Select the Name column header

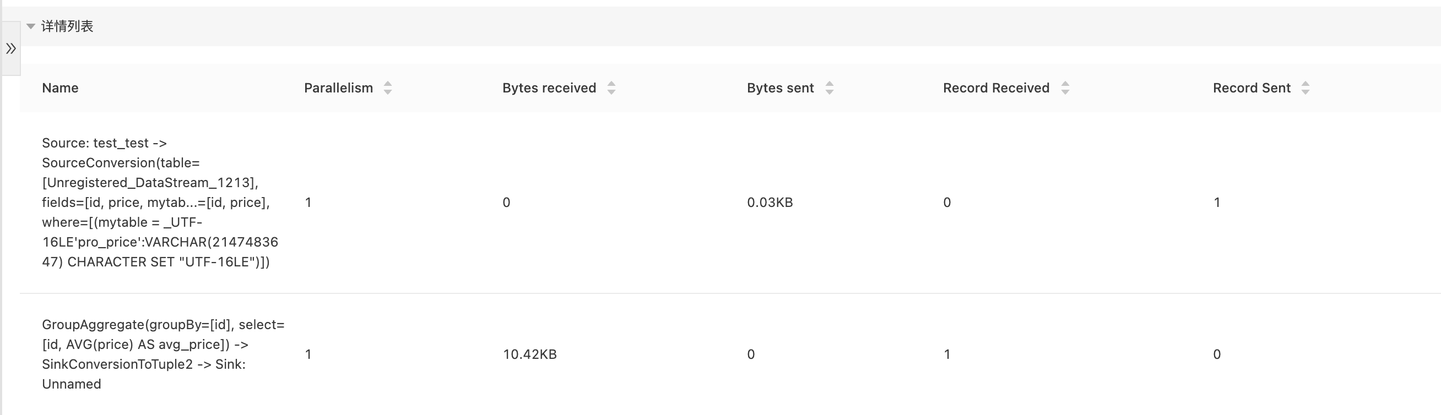pyautogui.click(x=61, y=88)
